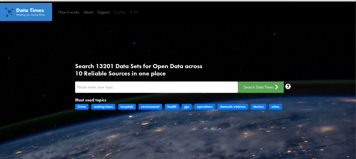Viewport: 356px width, 159px height.
Task: Choose the doctors topic tag
Action: [x=258, y=107]
